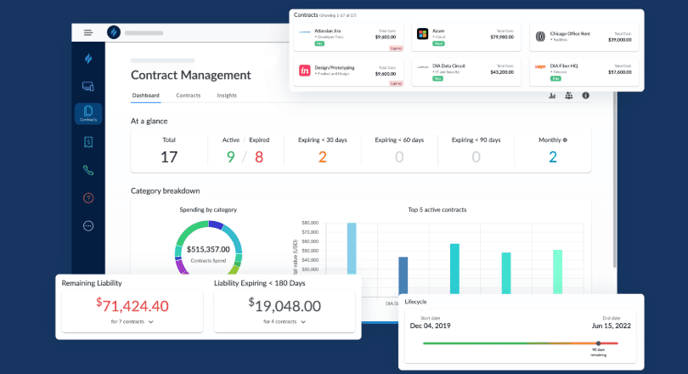Click the info icon next to Monthly
688x374 pixels.
tap(565, 140)
